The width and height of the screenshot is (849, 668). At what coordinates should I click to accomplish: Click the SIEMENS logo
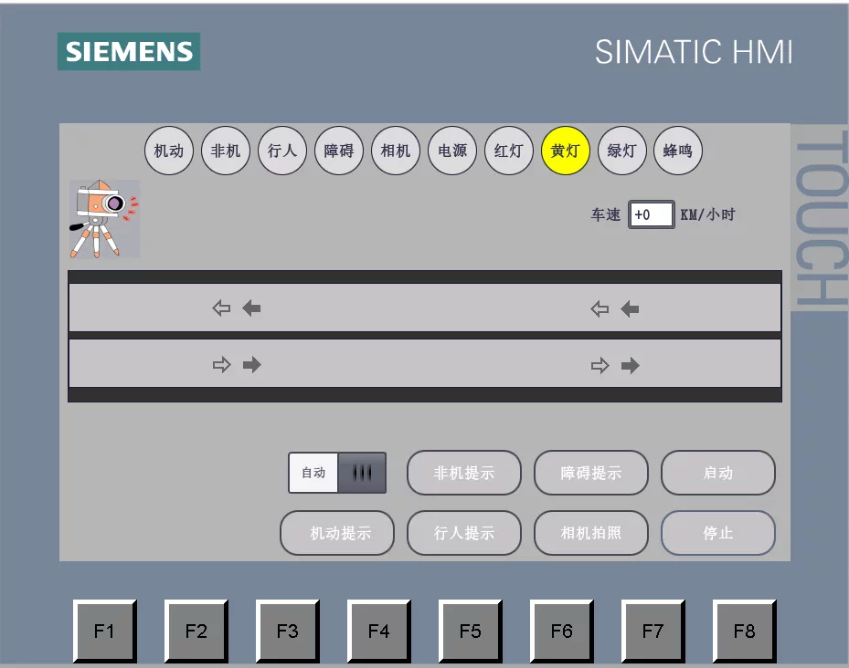[129, 51]
